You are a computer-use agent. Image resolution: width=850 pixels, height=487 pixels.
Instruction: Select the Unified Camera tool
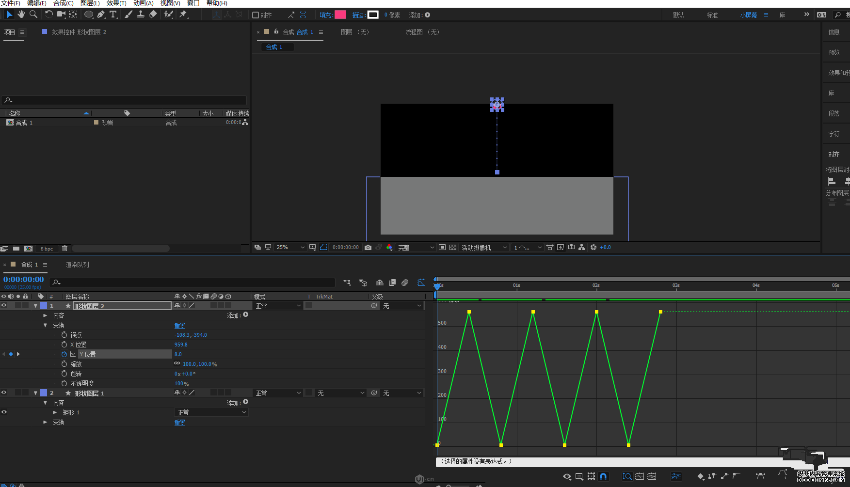click(x=61, y=15)
